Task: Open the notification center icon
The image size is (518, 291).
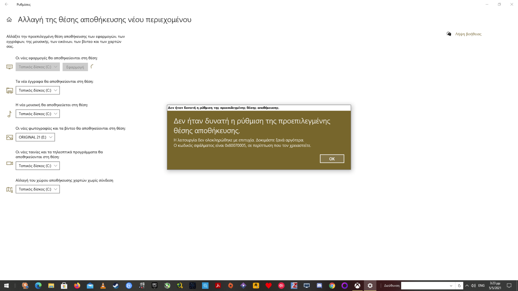Action: point(509,286)
